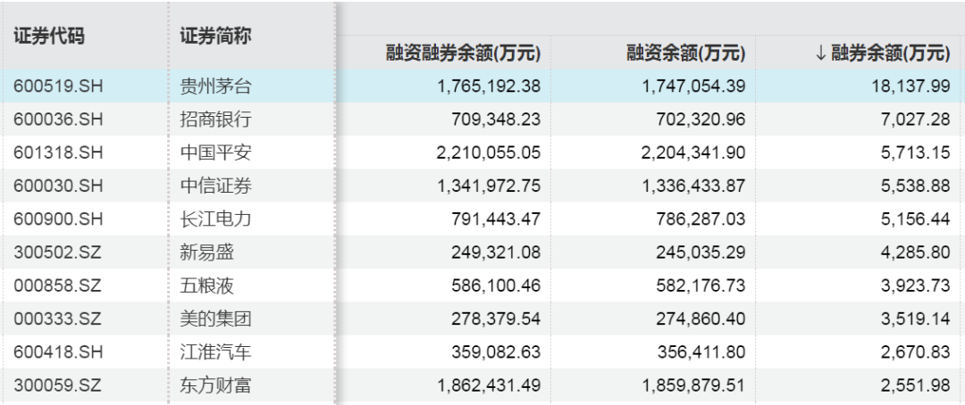Select stock code 600036.SH

pyautogui.click(x=58, y=120)
